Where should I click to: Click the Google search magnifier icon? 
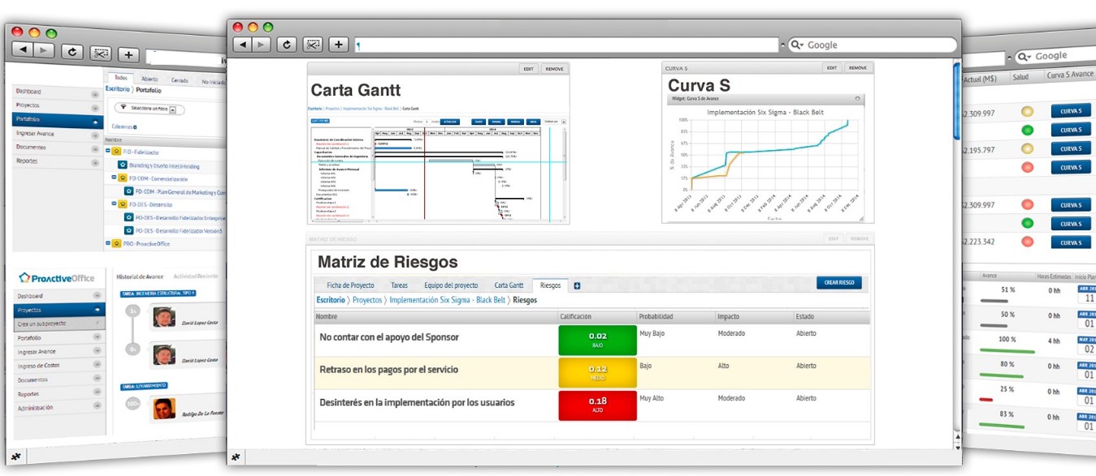point(797,45)
